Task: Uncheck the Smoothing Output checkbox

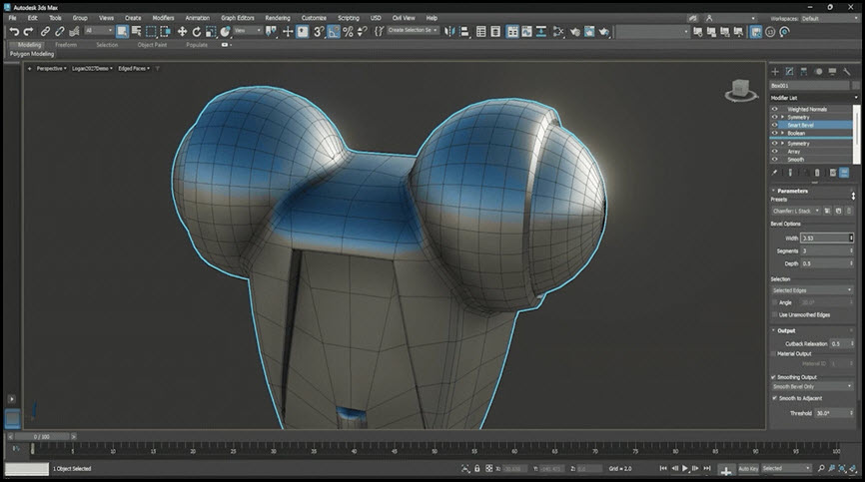Action: [x=774, y=377]
